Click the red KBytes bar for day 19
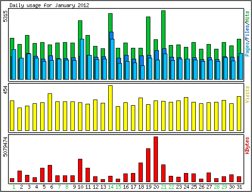Image resolution: width=252 pixels, height=192 pixels. [x=148, y=165]
